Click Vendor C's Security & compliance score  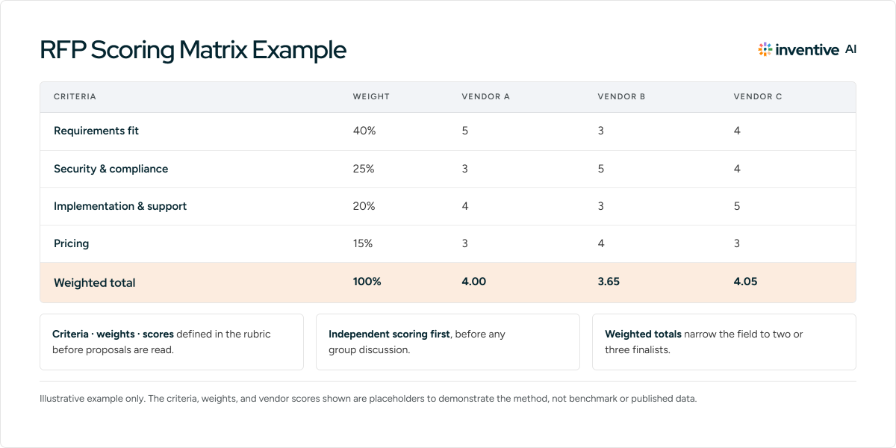coord(737,169)
